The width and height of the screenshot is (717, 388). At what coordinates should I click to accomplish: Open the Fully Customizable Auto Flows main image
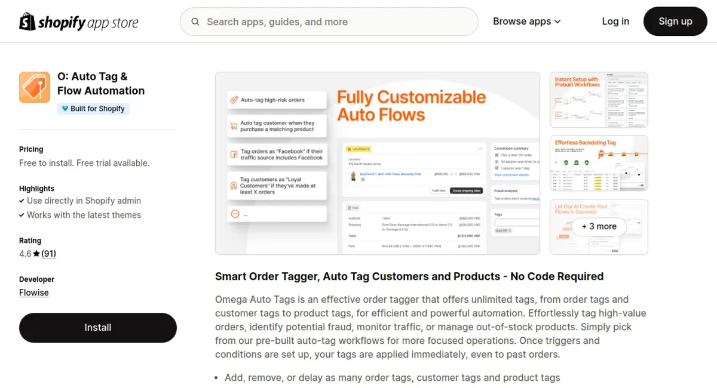(378, 164)
